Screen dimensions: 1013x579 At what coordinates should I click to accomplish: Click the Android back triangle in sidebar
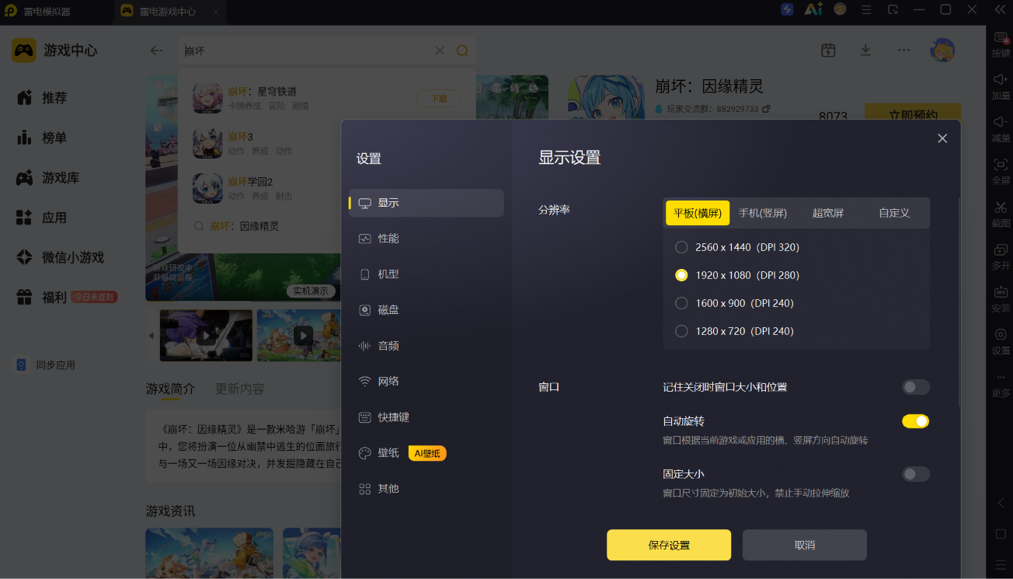coord(1001,504)
